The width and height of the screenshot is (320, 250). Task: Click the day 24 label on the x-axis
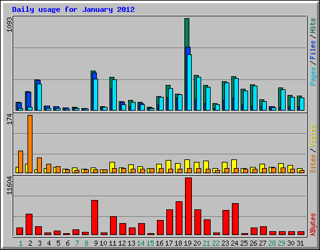(234, 243)
